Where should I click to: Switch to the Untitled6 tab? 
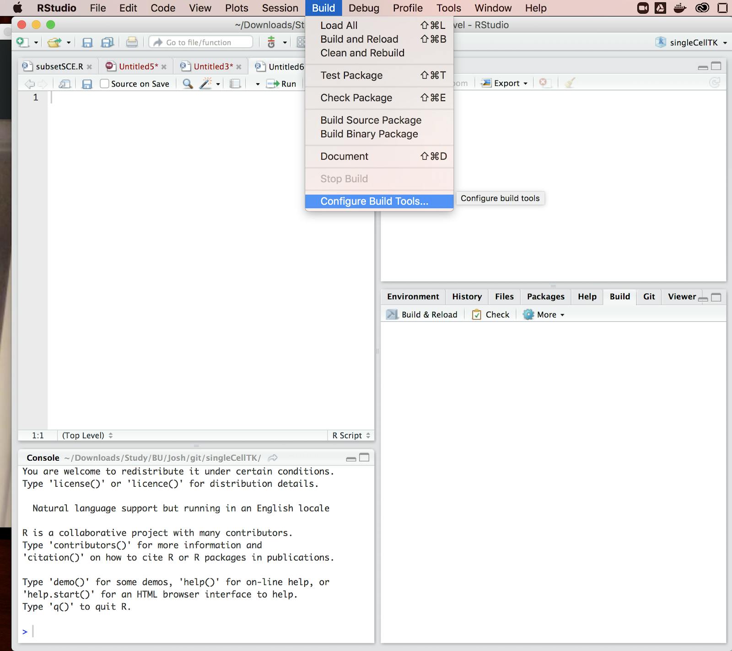tap(286, 67)
